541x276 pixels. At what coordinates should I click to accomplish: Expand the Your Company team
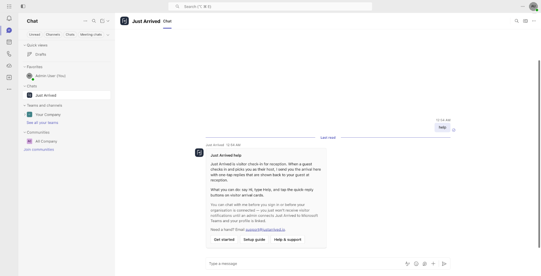[25, 114]
